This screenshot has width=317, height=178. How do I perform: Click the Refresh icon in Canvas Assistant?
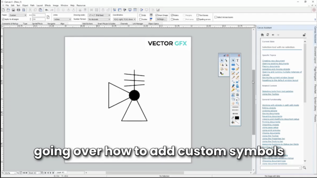click(268, 35)
